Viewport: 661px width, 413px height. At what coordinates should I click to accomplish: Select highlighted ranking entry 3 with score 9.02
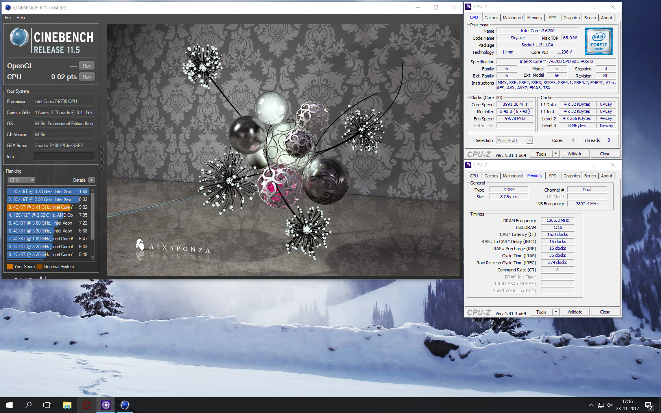[x=48, y=207]
